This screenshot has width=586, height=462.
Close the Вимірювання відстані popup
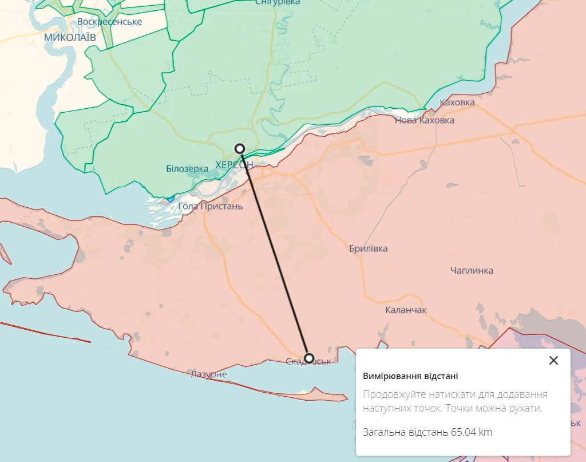pos(553,360)
